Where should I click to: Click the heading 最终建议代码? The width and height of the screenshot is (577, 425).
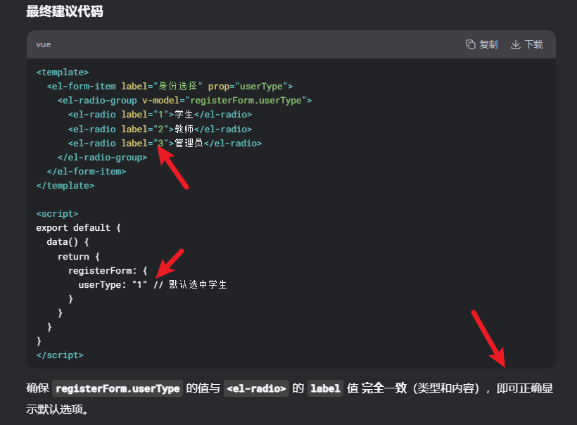point(65,11)
